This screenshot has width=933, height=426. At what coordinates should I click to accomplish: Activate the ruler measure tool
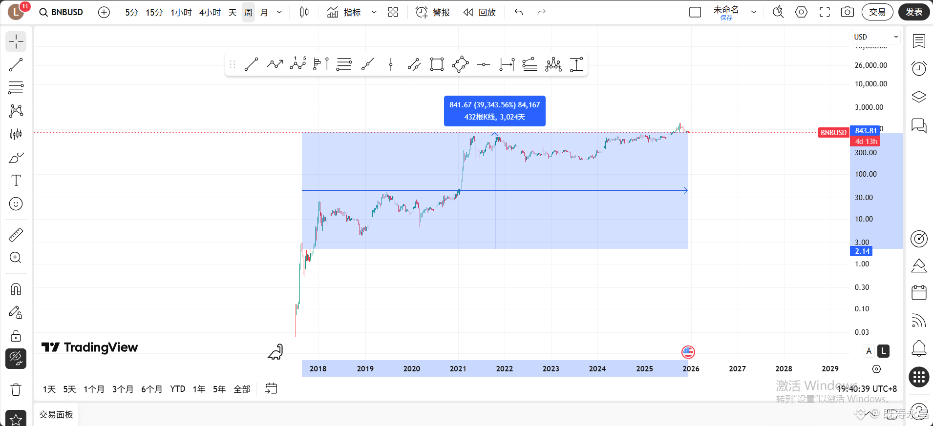[16, 235]
